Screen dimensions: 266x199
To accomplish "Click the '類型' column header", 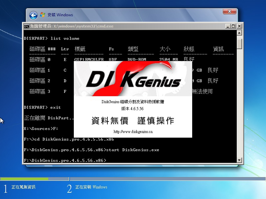I will (x=133, y=49).
